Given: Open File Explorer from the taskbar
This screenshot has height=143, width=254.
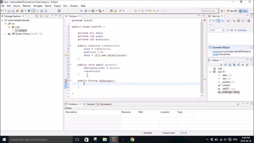Looking at the screenshot, I should (x=105, y=139).
